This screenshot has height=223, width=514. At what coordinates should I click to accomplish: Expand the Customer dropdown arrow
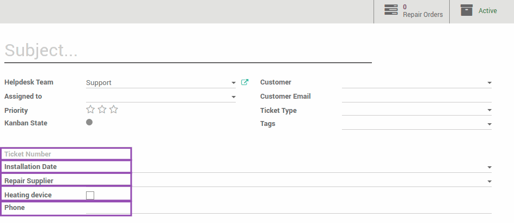click(x=489, y=83)
